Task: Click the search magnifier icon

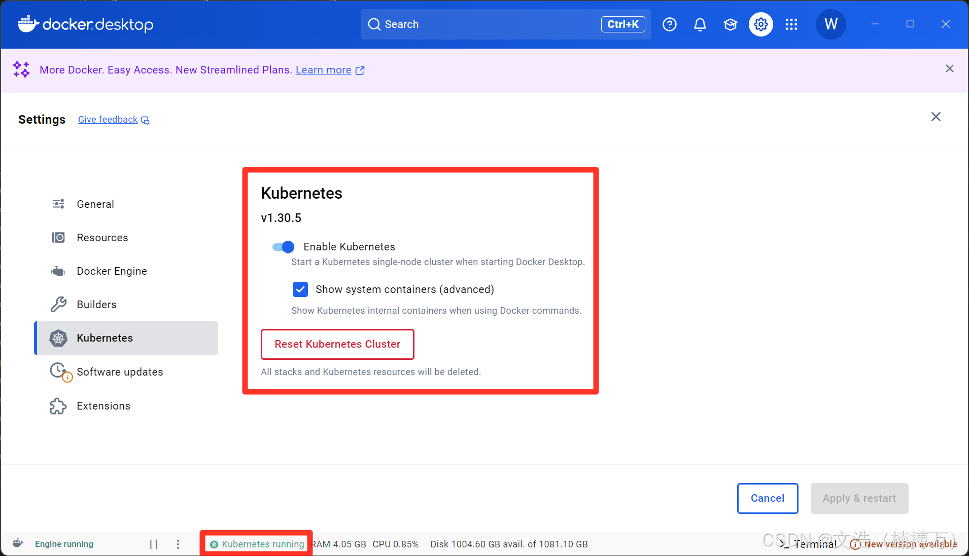Action: [x=374, y=24]
